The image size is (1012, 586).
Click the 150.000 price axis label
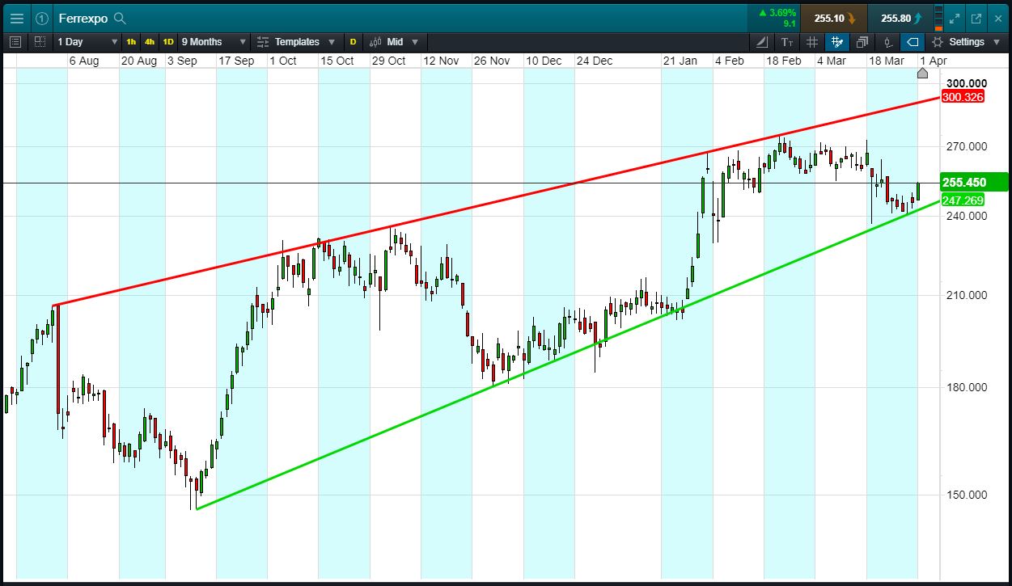point(967,495)
